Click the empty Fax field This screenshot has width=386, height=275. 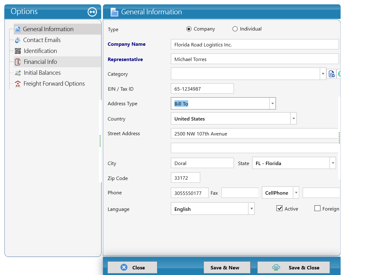(x=240, y=193)
